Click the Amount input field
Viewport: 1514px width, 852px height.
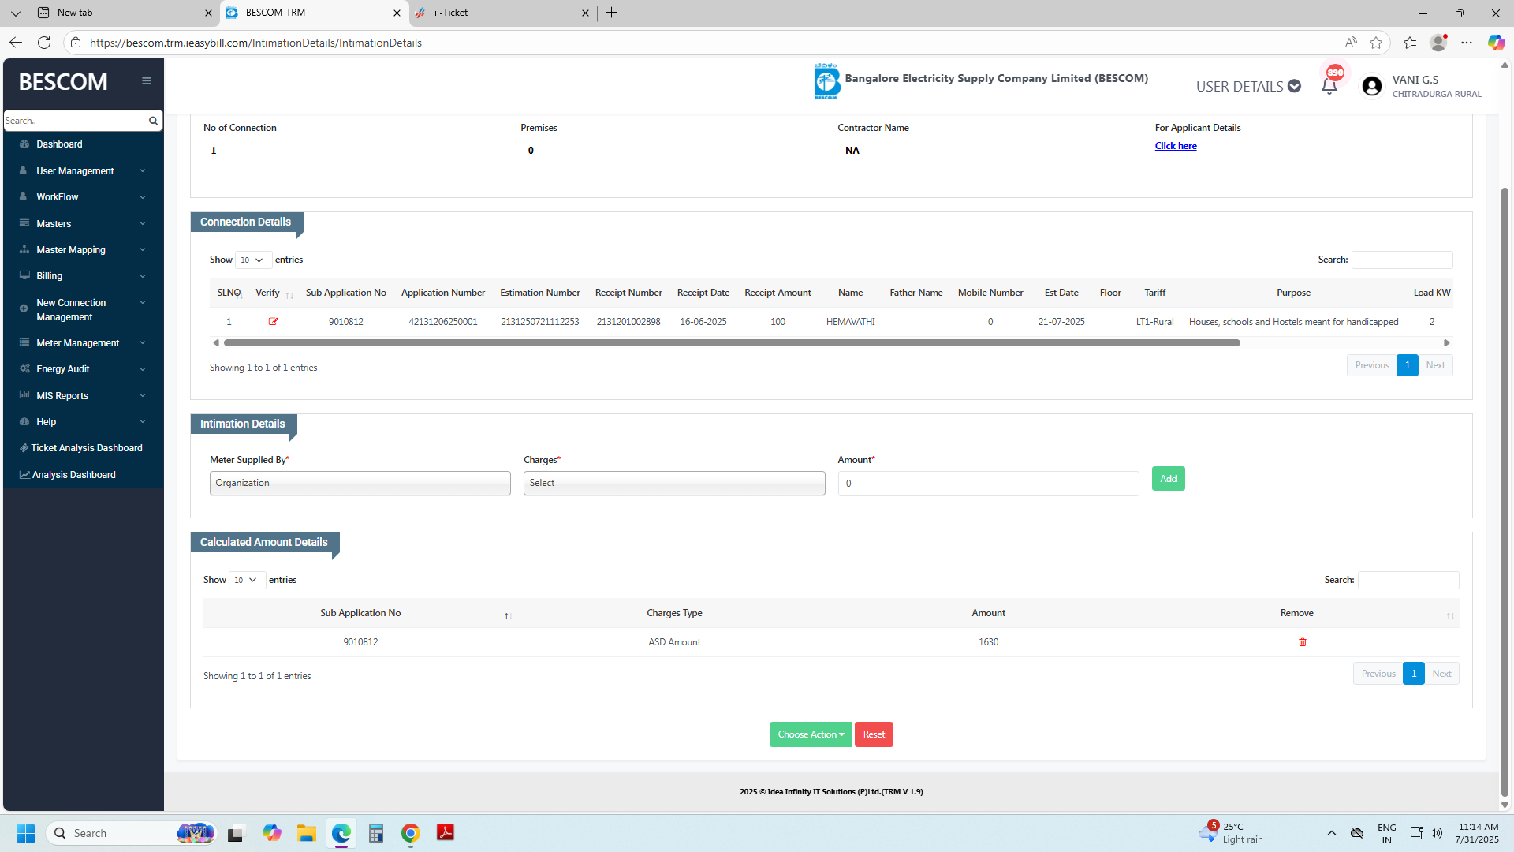click(987, 484)
